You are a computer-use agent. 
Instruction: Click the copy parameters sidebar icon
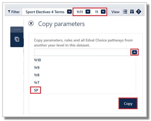(x=17, y=39)
